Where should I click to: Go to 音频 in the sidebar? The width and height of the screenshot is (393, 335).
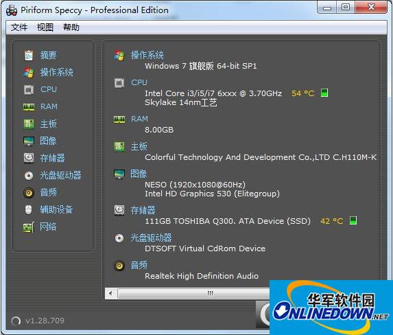[x=49, y=192]
